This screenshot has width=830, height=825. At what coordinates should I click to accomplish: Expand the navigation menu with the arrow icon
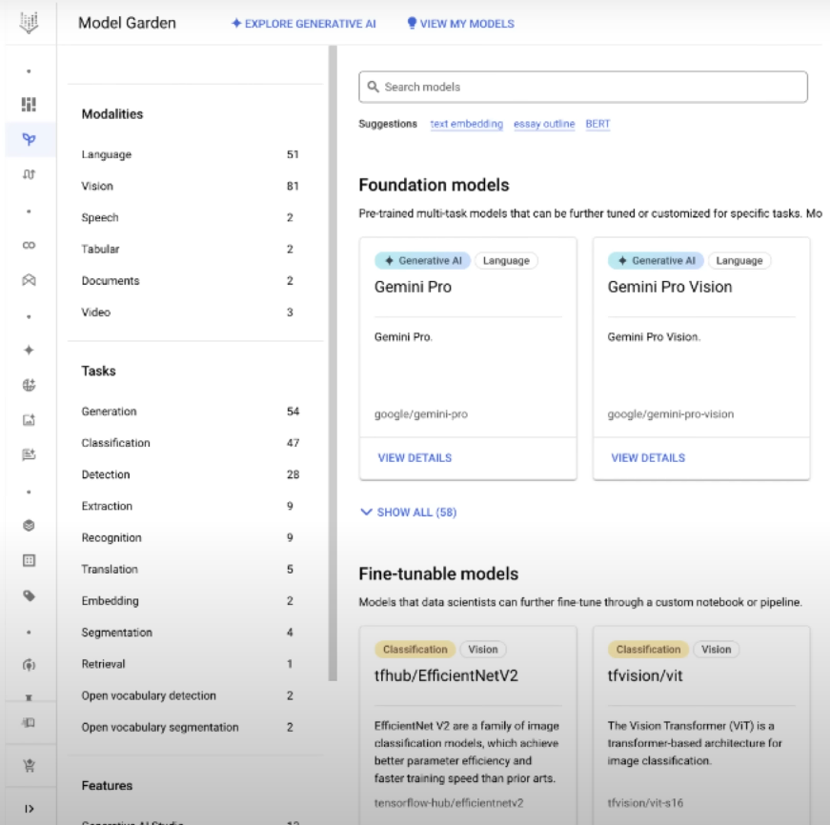30,809
